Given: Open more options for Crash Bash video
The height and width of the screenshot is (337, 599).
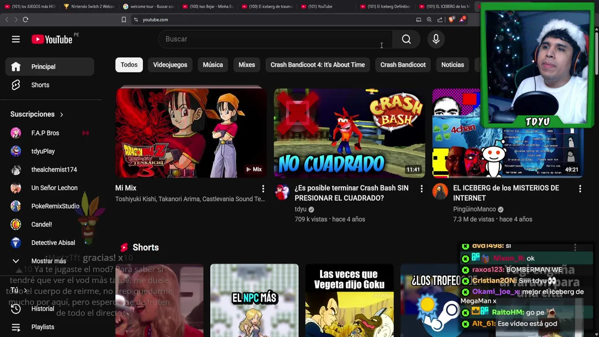Looking at the screenshot, I should click(421, 189).
